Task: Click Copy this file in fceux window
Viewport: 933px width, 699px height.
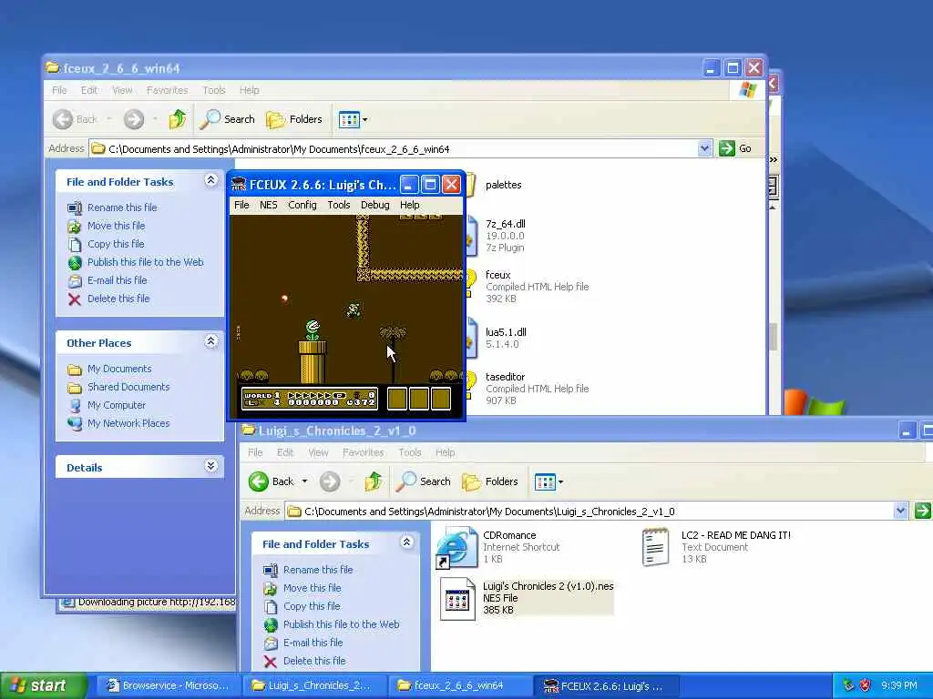Action: (116, 244)
